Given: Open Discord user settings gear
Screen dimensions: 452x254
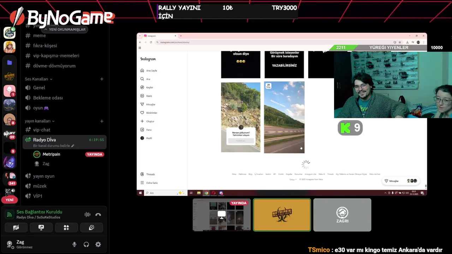Looking at the screenshot, I should point(98,244).
